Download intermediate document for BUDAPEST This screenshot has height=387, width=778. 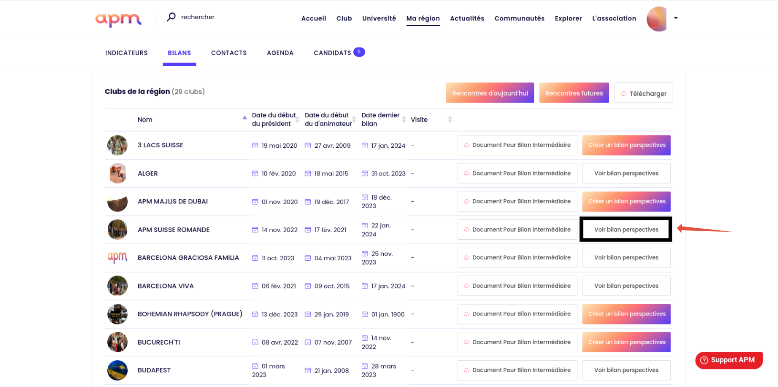[517, 370]
